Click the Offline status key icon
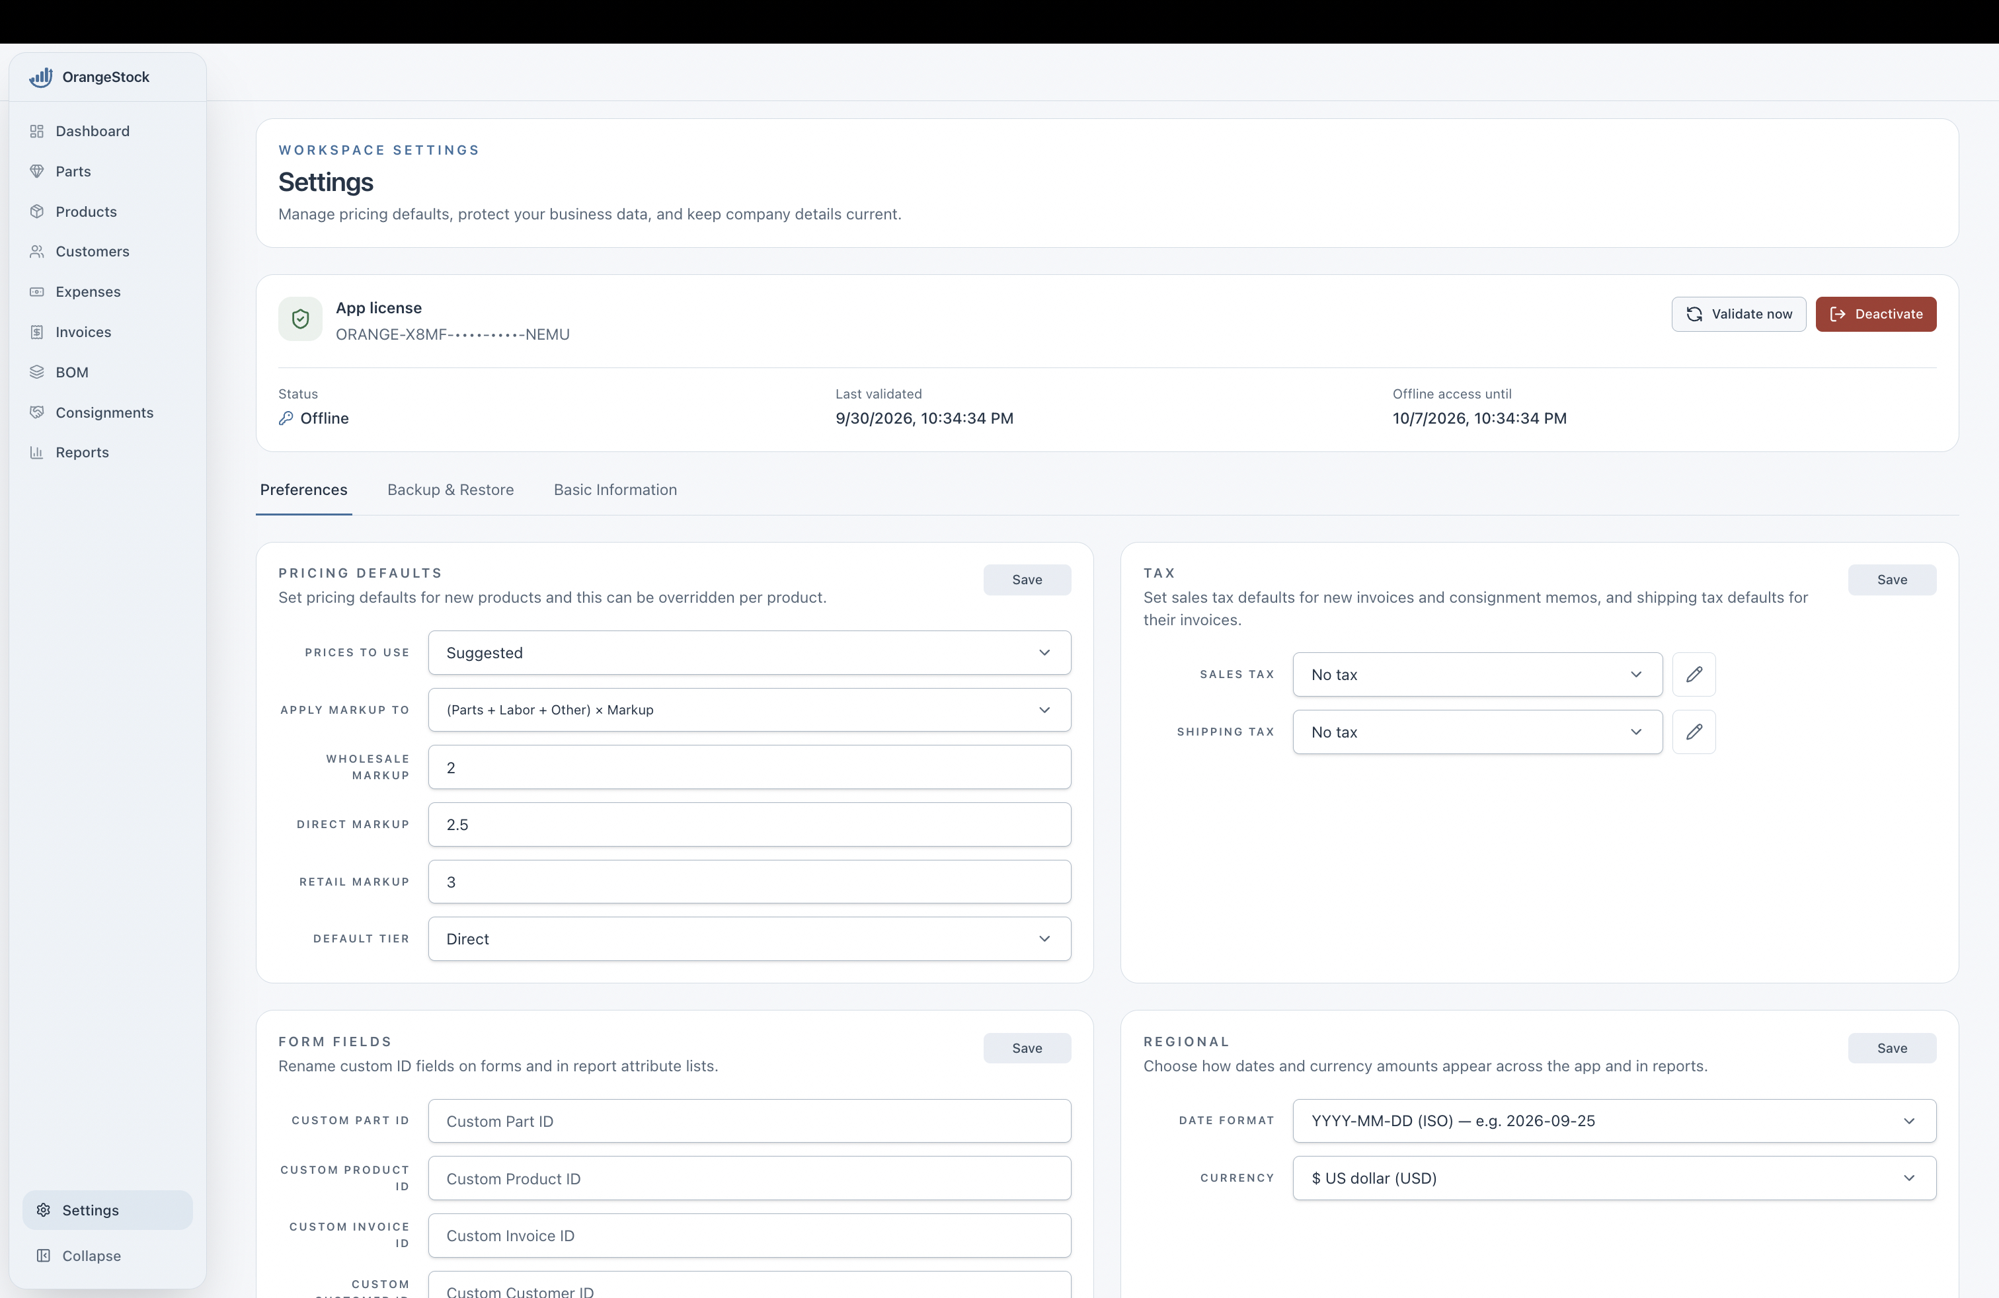Viewport: 1999px width, 1298px height. tap(286, 418)
